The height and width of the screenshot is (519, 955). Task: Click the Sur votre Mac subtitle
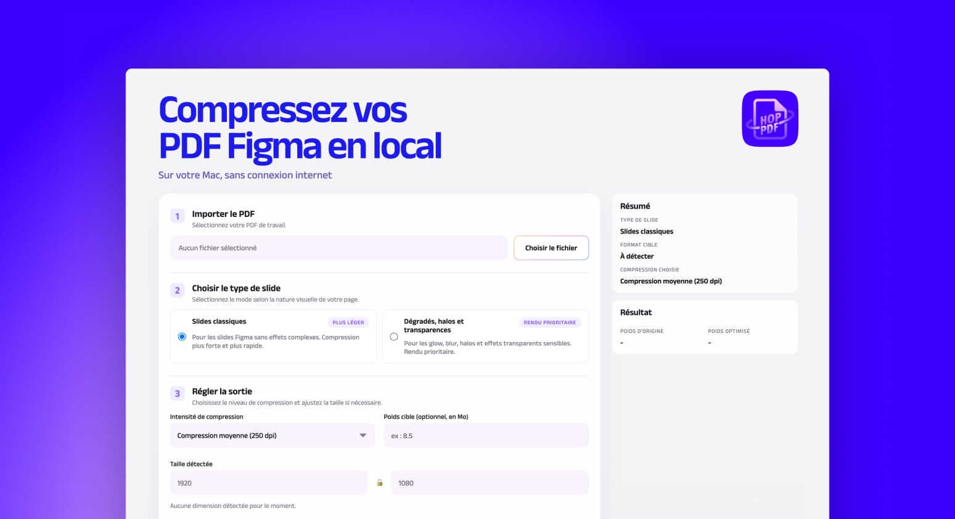(x=245, y=175)
